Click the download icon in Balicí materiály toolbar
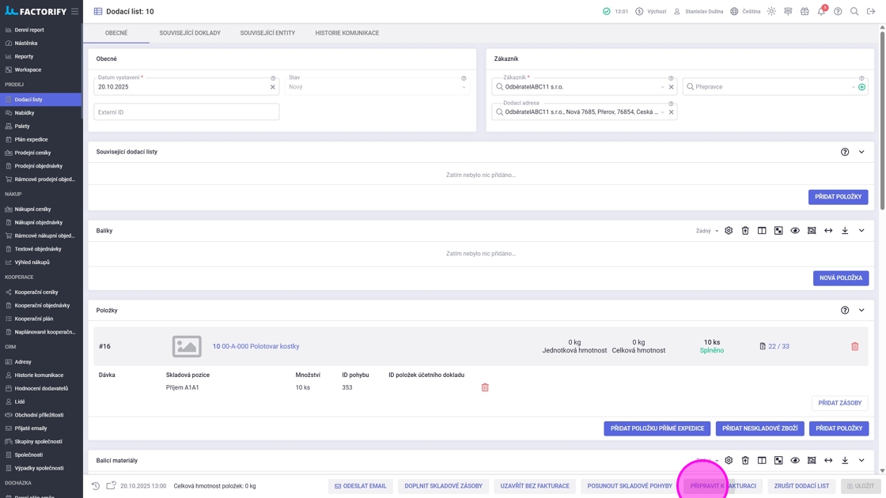Screen dimensions: 886x498 click(x=845, y=460)
